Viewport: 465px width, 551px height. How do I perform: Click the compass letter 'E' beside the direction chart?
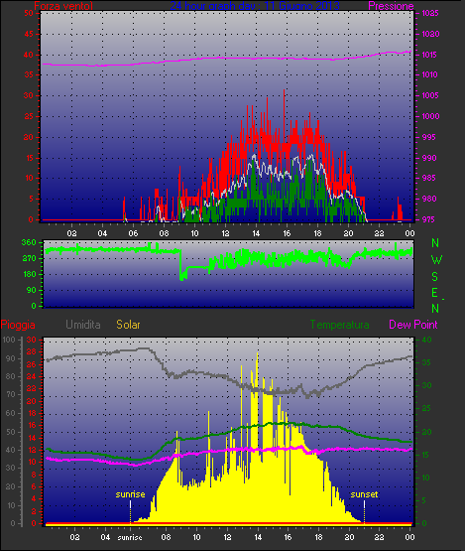435,293
